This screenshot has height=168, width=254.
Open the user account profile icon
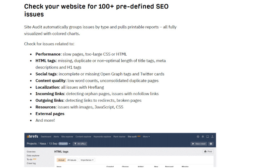[212, 137]
